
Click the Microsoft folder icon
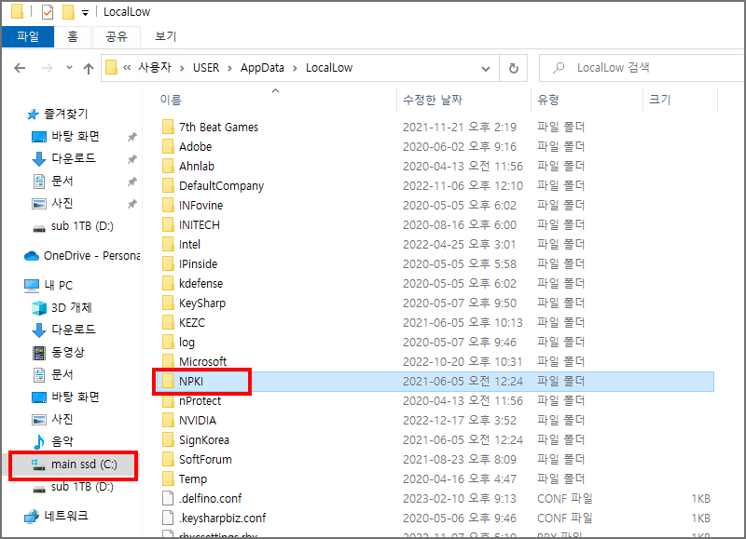point(168,361)
